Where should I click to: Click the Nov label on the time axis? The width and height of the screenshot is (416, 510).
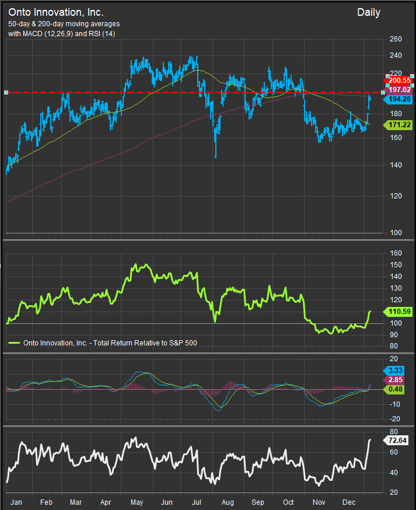(319, 502)
